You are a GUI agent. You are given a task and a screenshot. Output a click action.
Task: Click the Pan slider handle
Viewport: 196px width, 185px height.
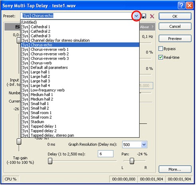tap(132, 161)
